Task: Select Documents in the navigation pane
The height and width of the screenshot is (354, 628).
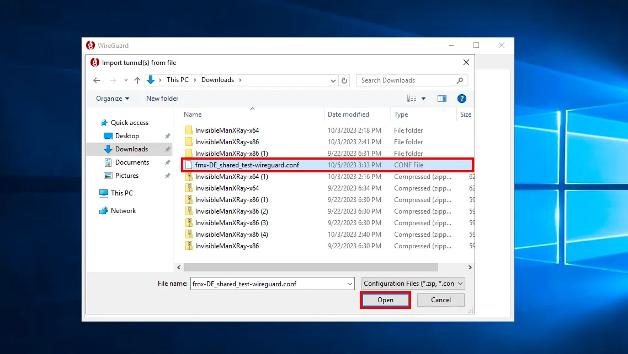Action: click(x=132, y=162)
